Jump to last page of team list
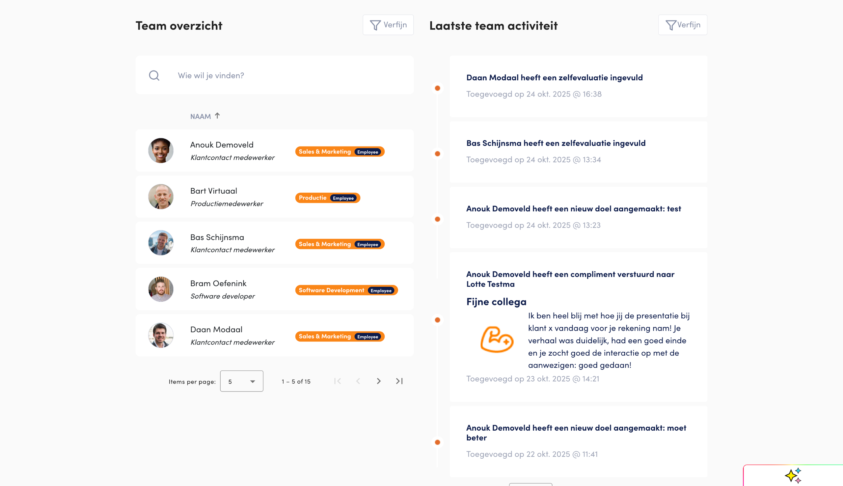The image size is (843, 486). tap(399, 381)
